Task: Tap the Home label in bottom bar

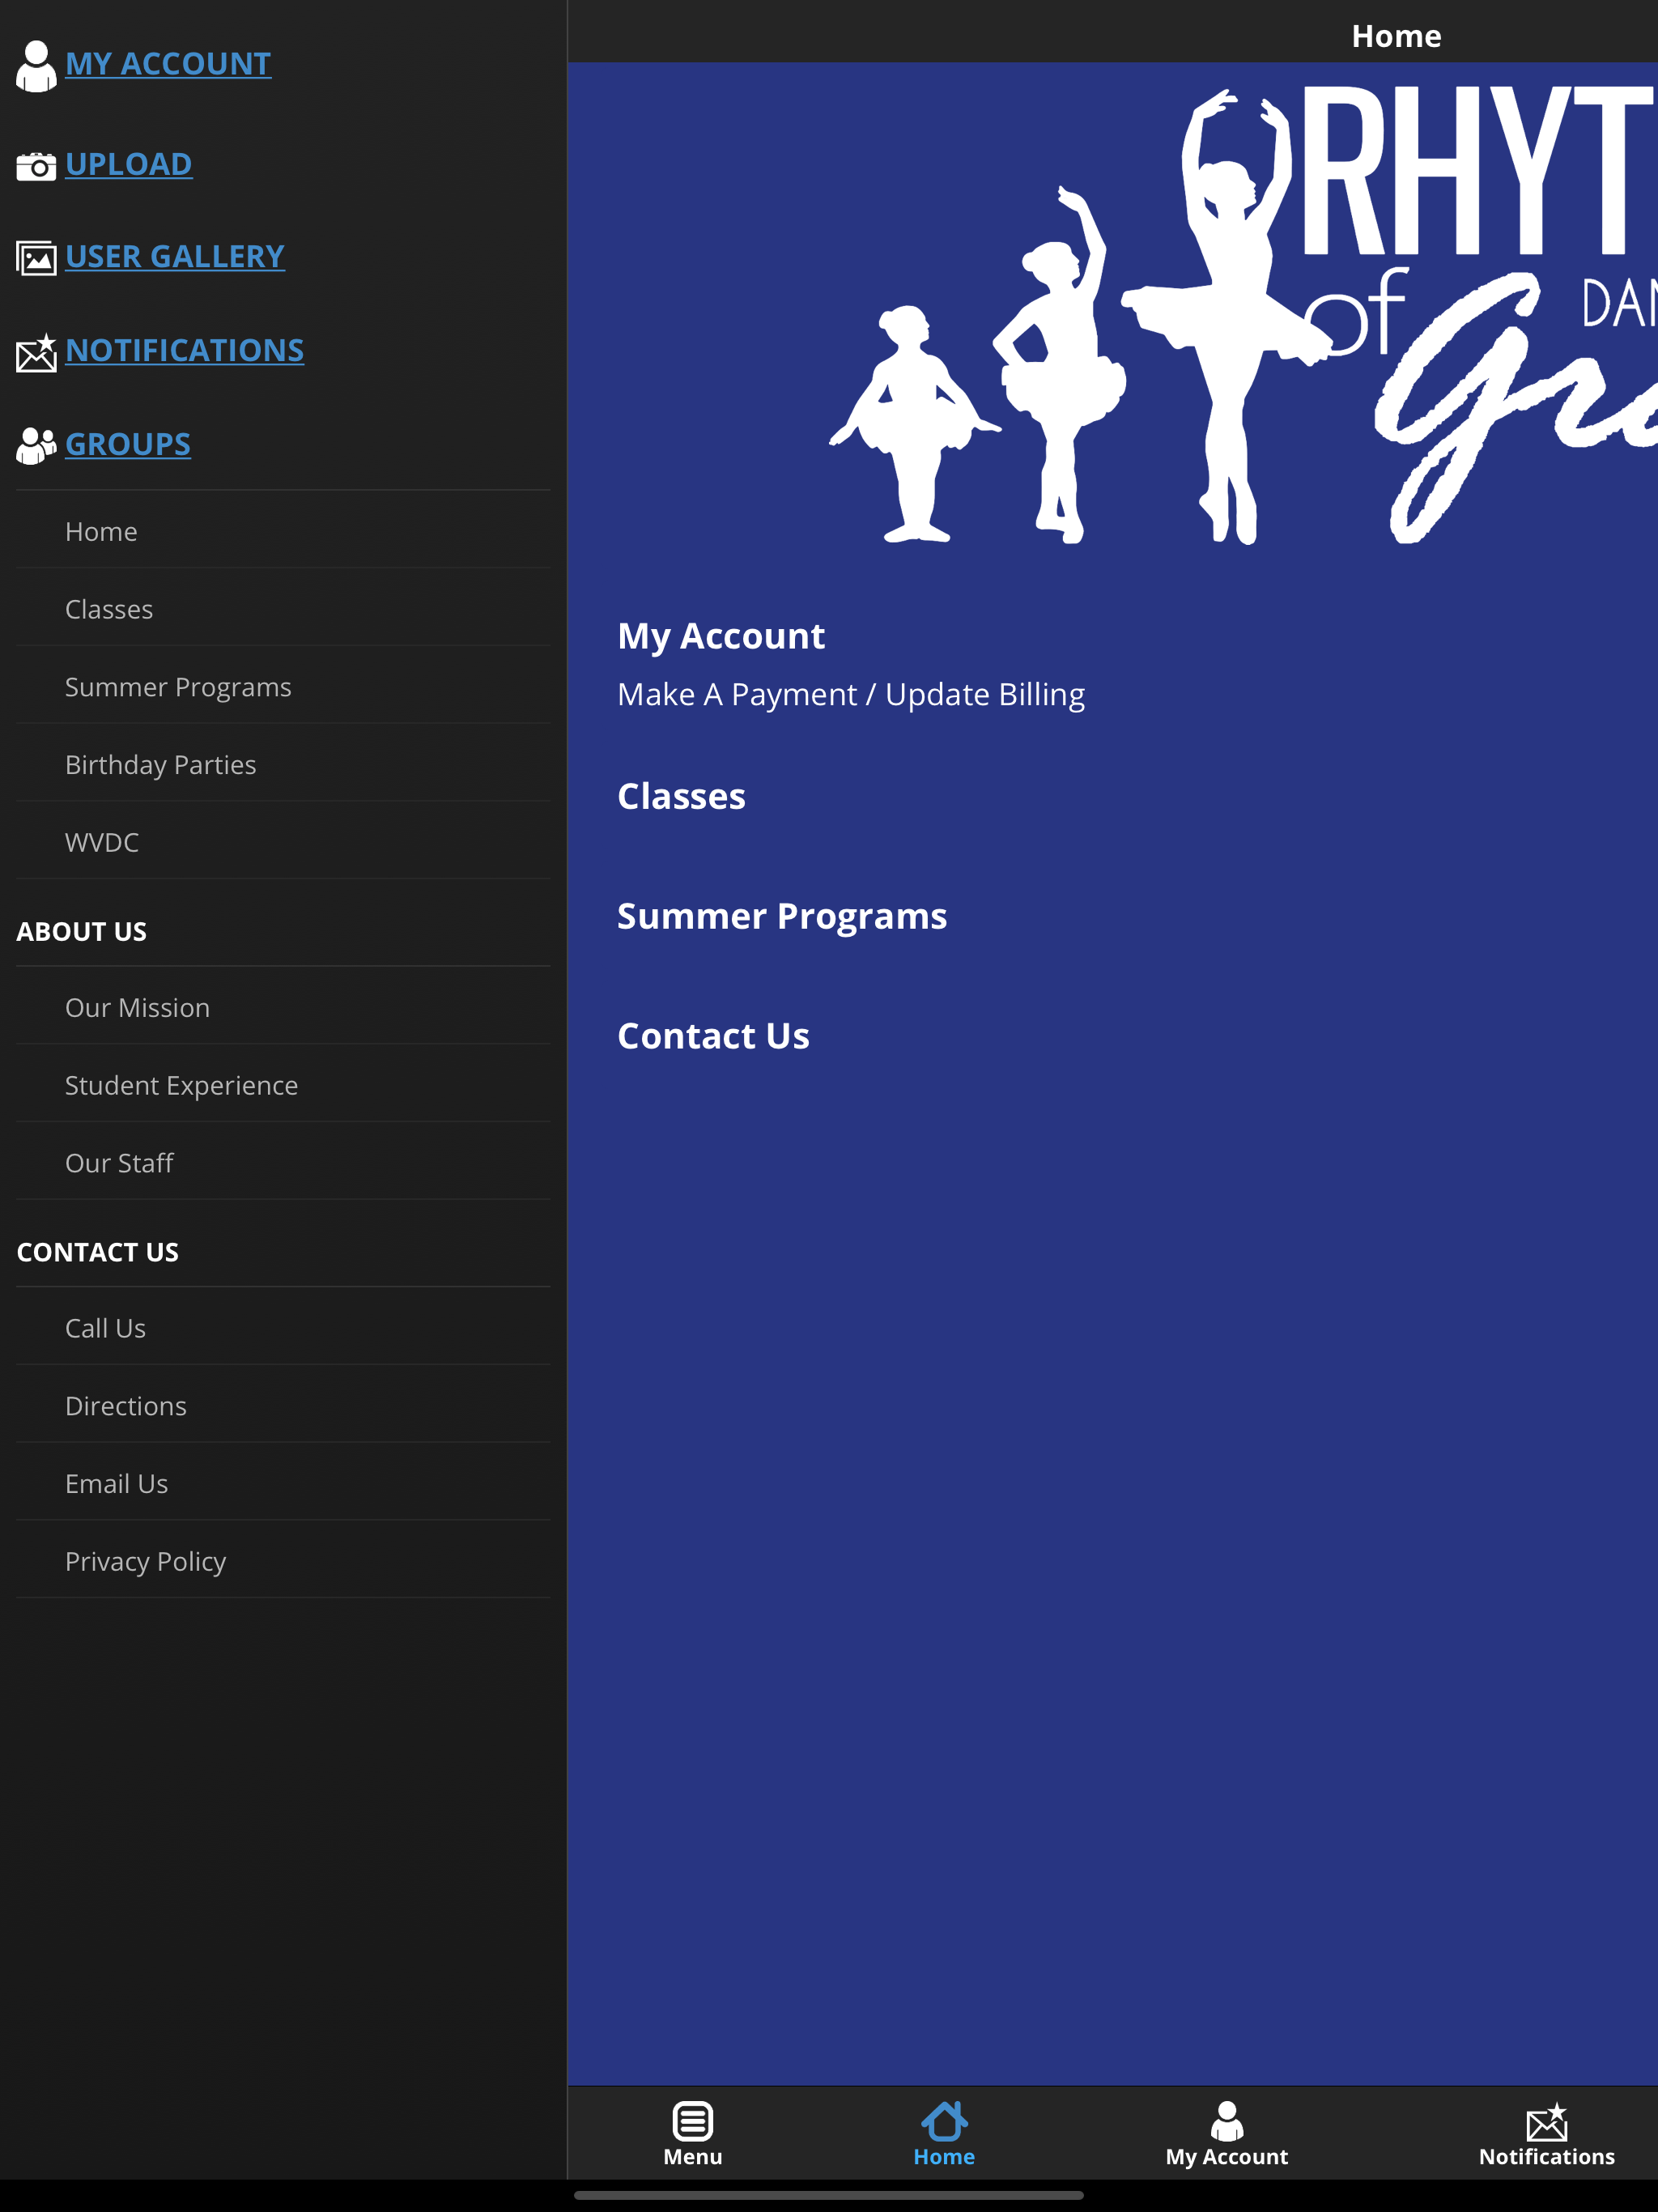Action: [944, 2156]
